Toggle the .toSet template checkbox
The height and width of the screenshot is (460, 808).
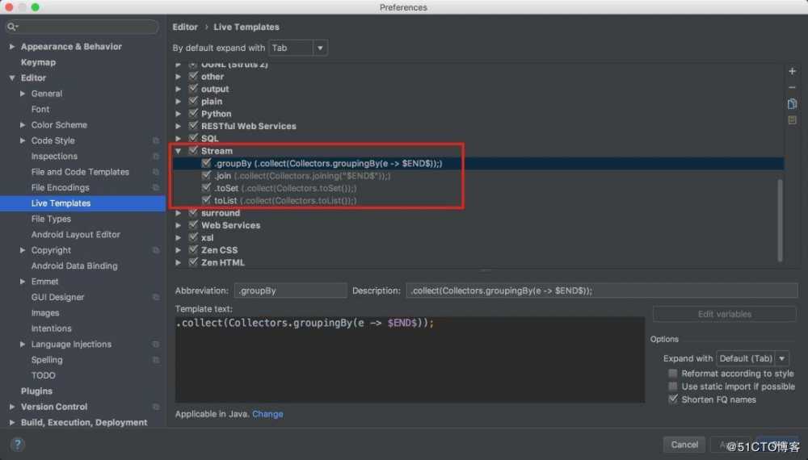tap(206, 187)
